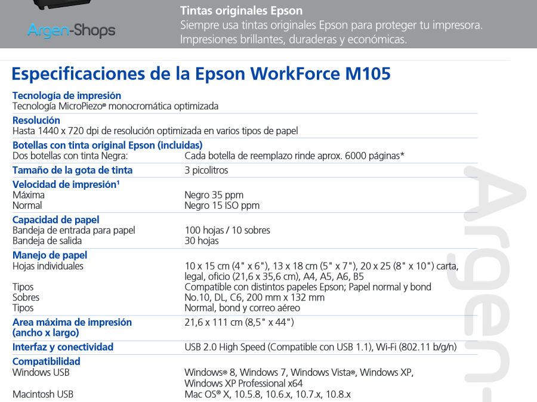Click the 'Negro 15 ISO ppm' value
Image resolution: width=537 pixels, height=402 pixels.
pos(222,205)
